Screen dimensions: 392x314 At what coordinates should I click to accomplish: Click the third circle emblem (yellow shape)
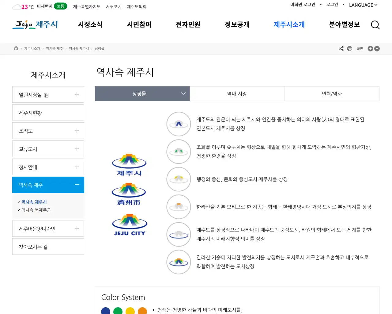click(x=179, y=179)
